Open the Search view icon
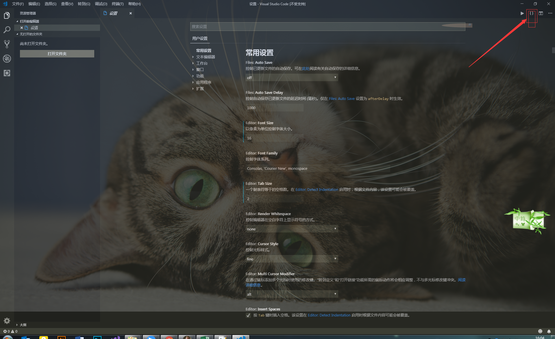Image resolution: width=555 pixels, height=339 pixels. tap(7, 30)
